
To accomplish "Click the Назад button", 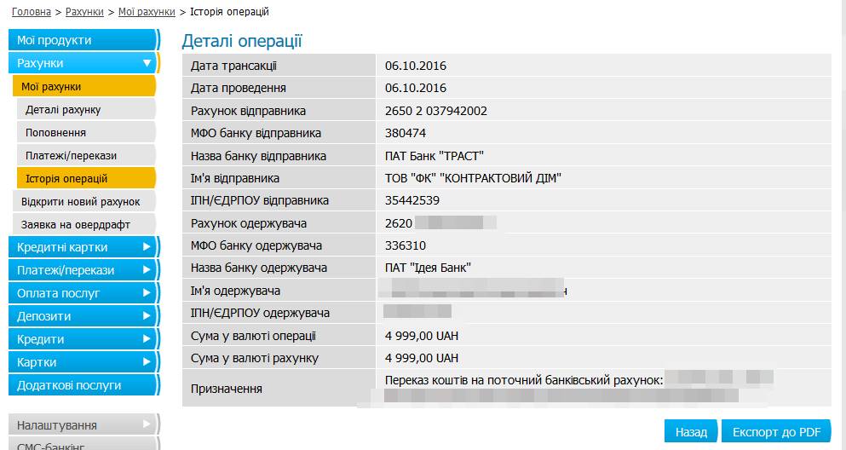I will [691, 431].
